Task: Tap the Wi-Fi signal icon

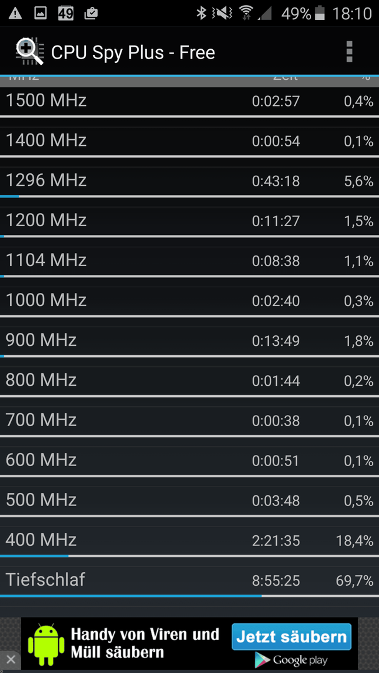Action: pos(246,13)
